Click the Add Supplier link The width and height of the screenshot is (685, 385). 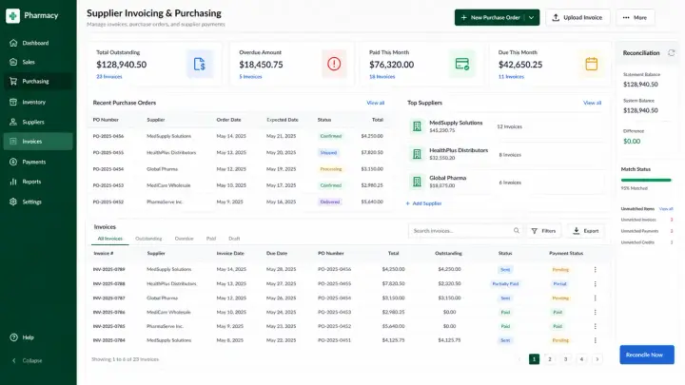click(x=423, y=203)
